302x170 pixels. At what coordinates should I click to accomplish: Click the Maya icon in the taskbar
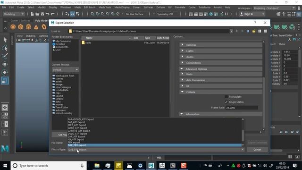pos(151,166)
